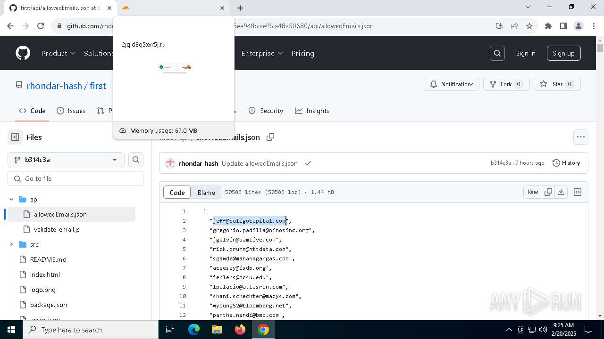The height and width of the screenshot is (339, 604).
Task: Open Chrome profile avatar
Action: [579, 26]
